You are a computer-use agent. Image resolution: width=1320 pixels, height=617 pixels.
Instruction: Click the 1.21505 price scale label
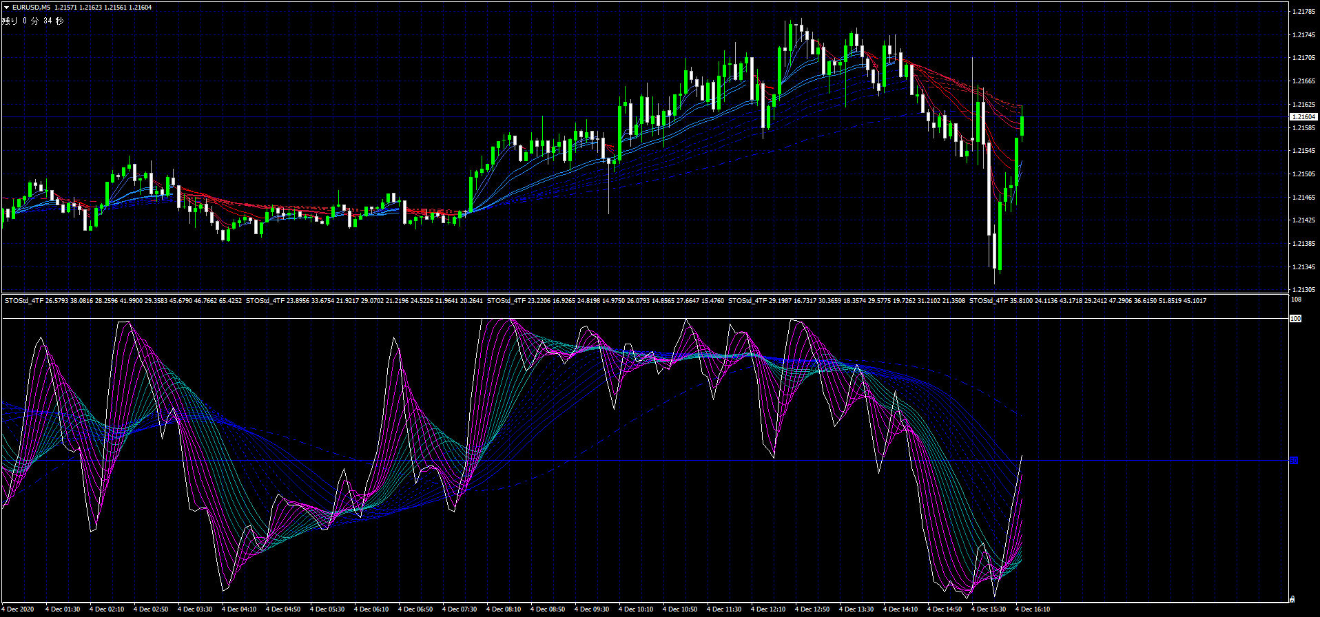[x=1304, y=174]
